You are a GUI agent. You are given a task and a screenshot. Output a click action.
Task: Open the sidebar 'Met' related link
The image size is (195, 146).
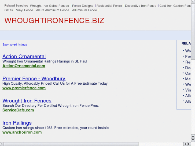[188, 79]
